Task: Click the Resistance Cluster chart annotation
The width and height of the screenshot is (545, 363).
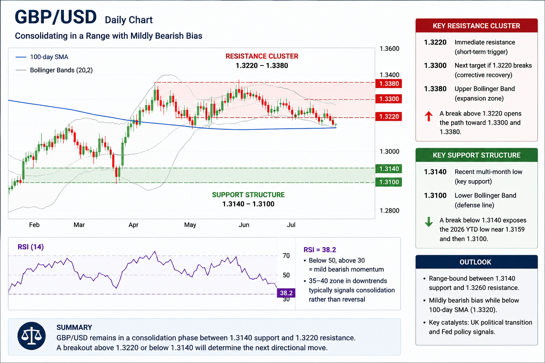Action: (262, 61)
